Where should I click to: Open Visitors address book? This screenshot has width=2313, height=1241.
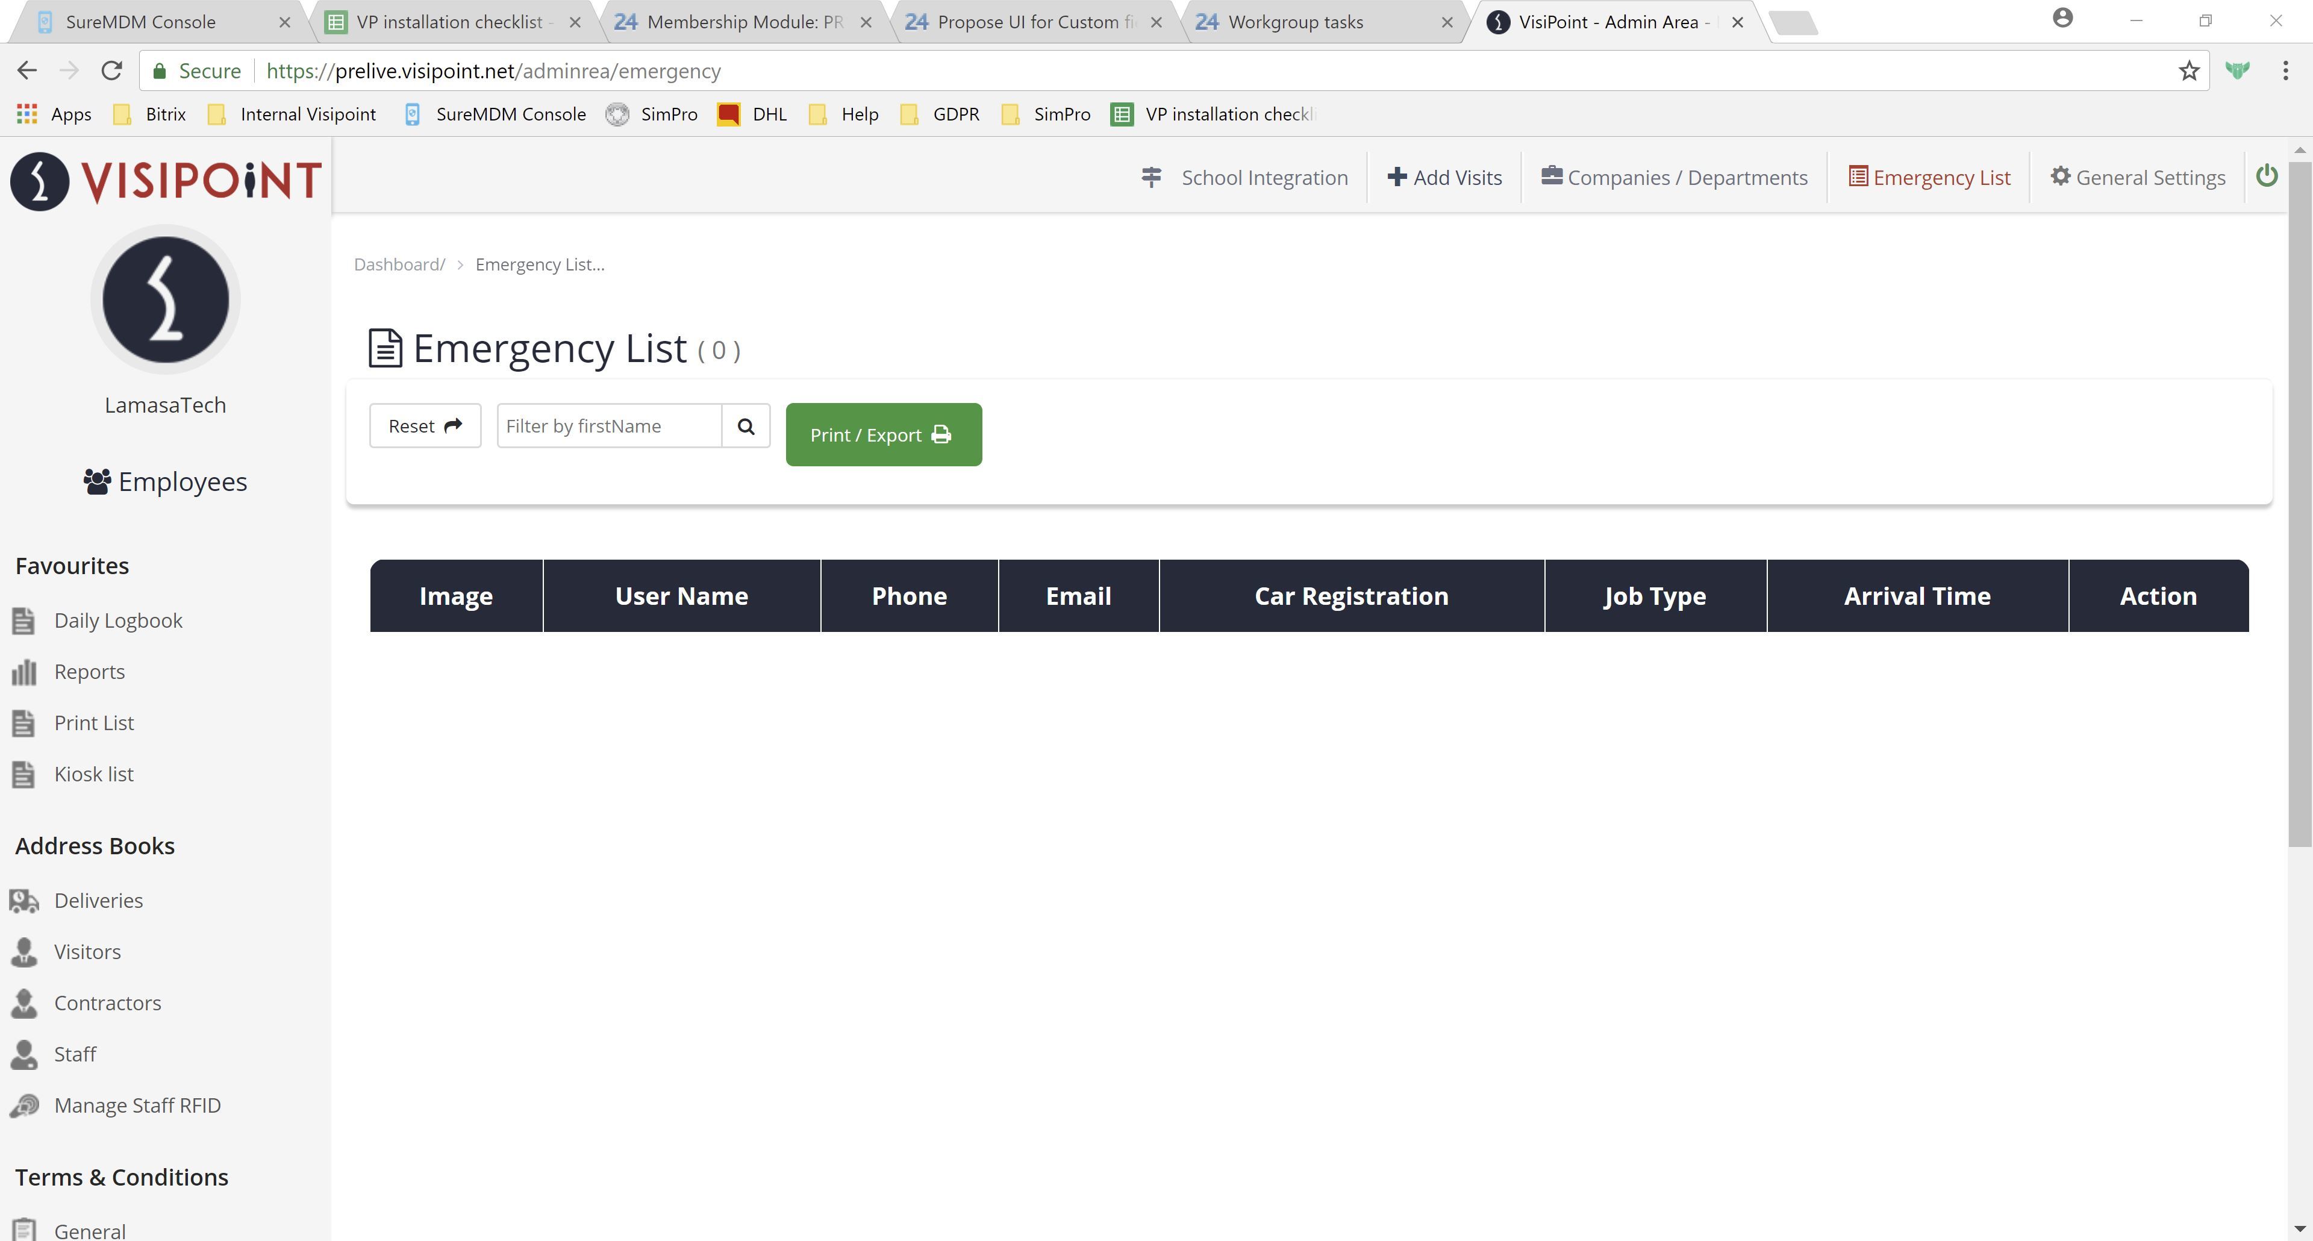point(87,952)
